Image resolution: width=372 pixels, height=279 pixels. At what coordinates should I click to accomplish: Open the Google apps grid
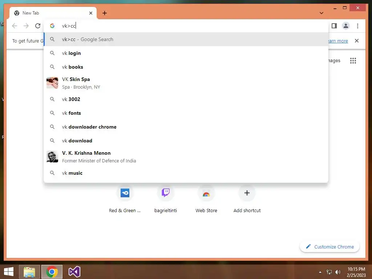(x=353, y=61)
